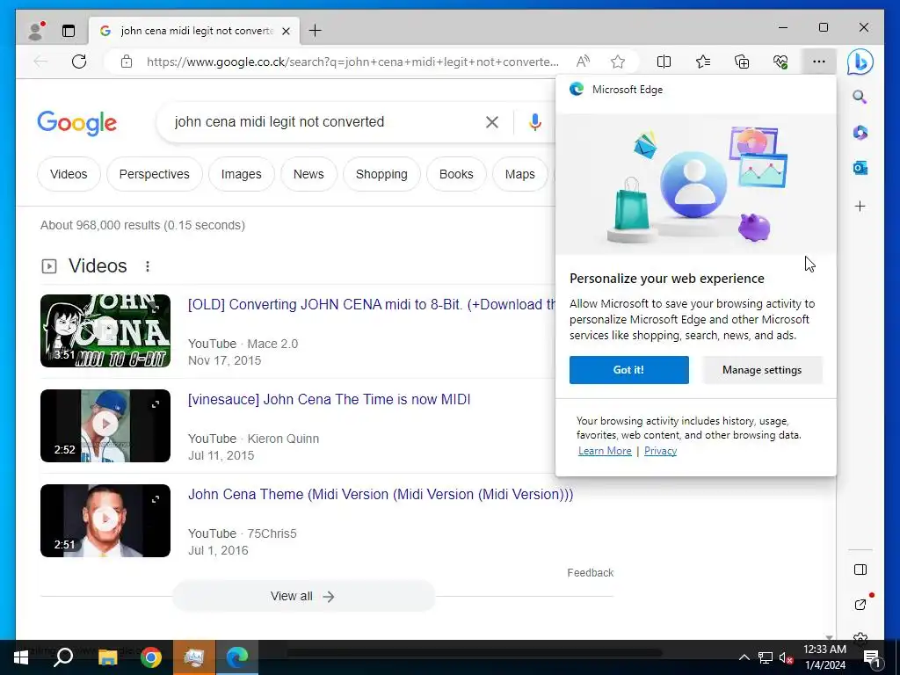The height and width of the screenshot is (675, 900).
Task: Select the News filter chip
Action: [x=308, y=174]
